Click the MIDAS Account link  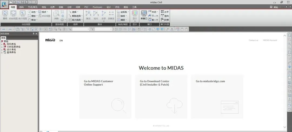(270, 40)
